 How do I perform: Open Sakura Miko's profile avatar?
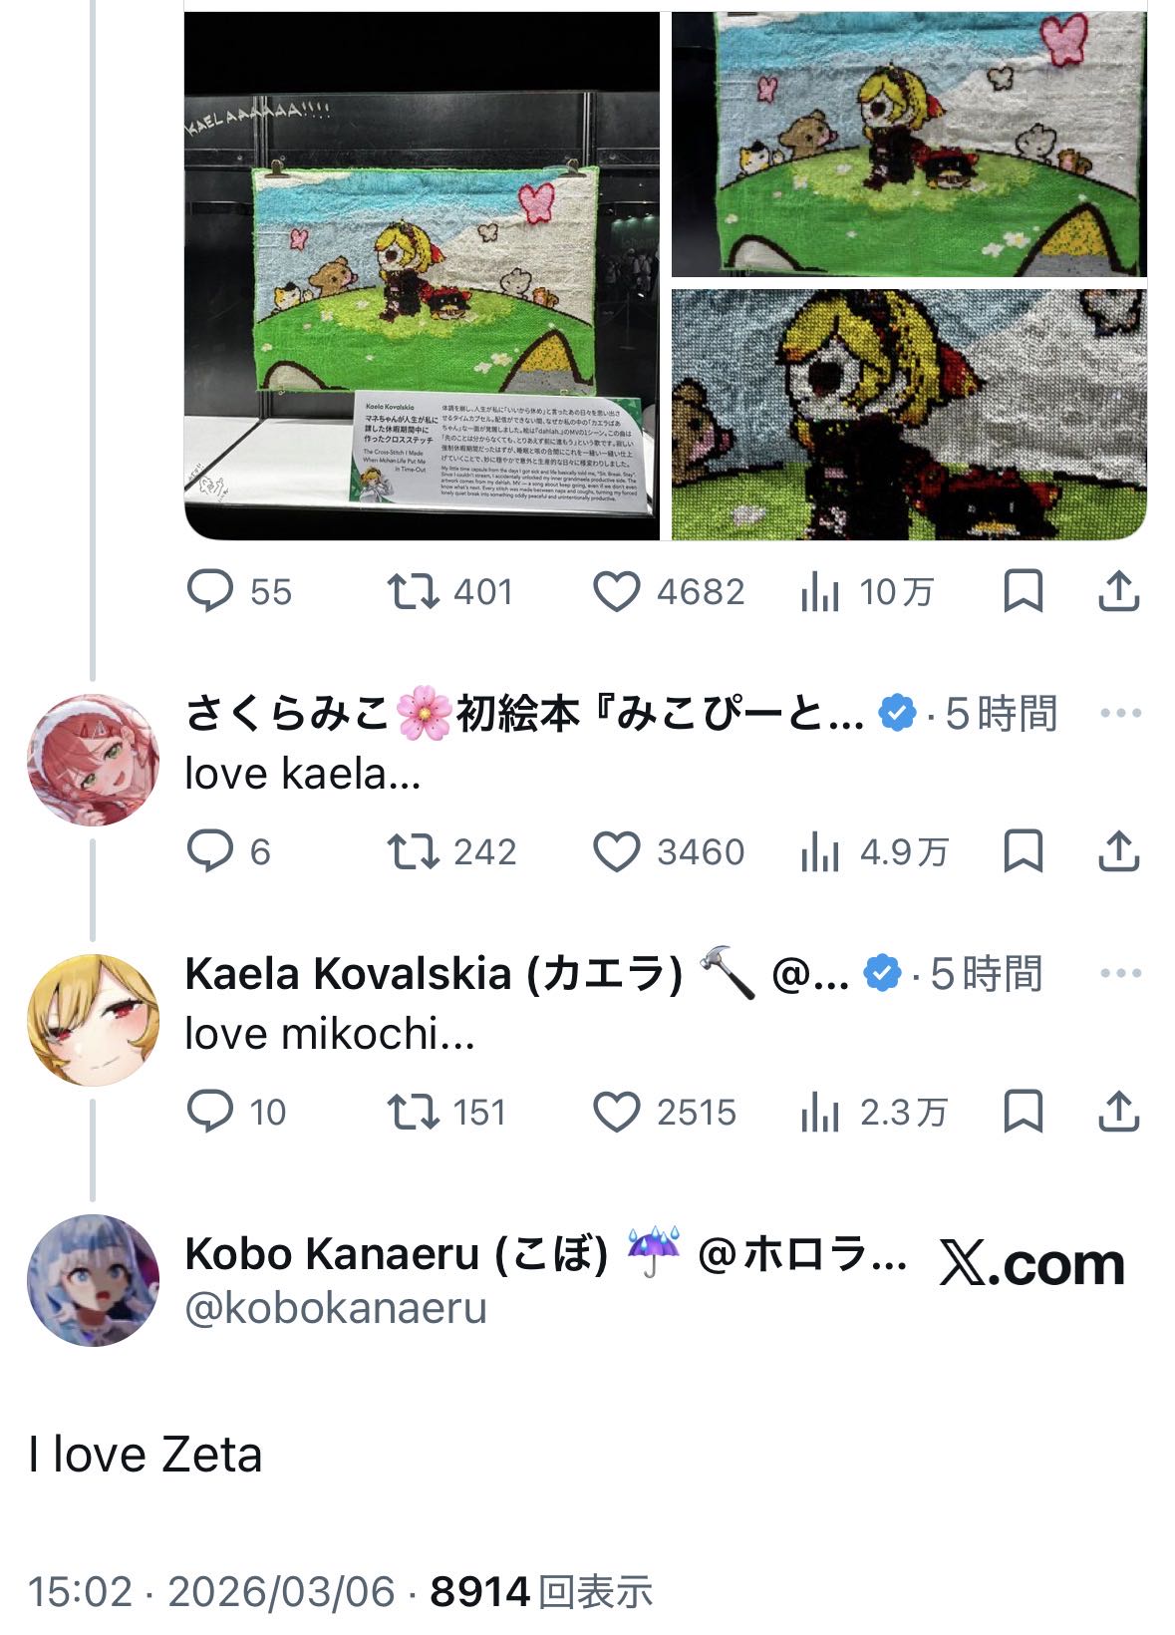click(93, 760)
